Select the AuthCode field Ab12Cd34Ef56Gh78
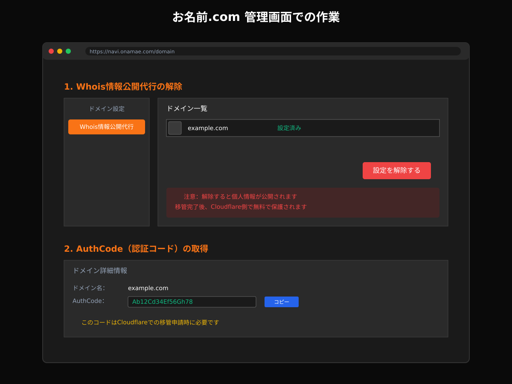The height and width of the screenshot is (384, 512). [x=192, y=302]
